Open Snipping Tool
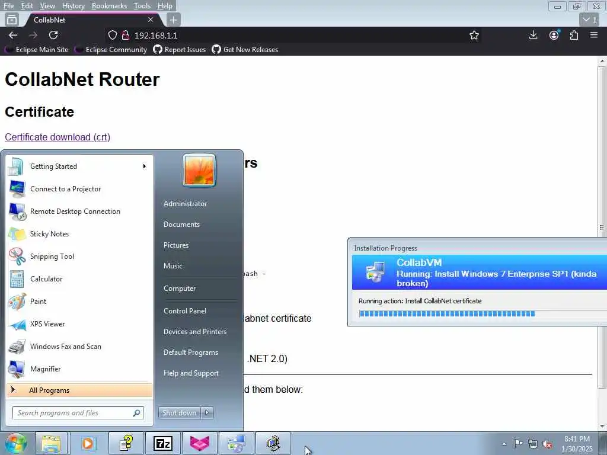This screenshot has width=607, height=455. [x=79, y=256]
